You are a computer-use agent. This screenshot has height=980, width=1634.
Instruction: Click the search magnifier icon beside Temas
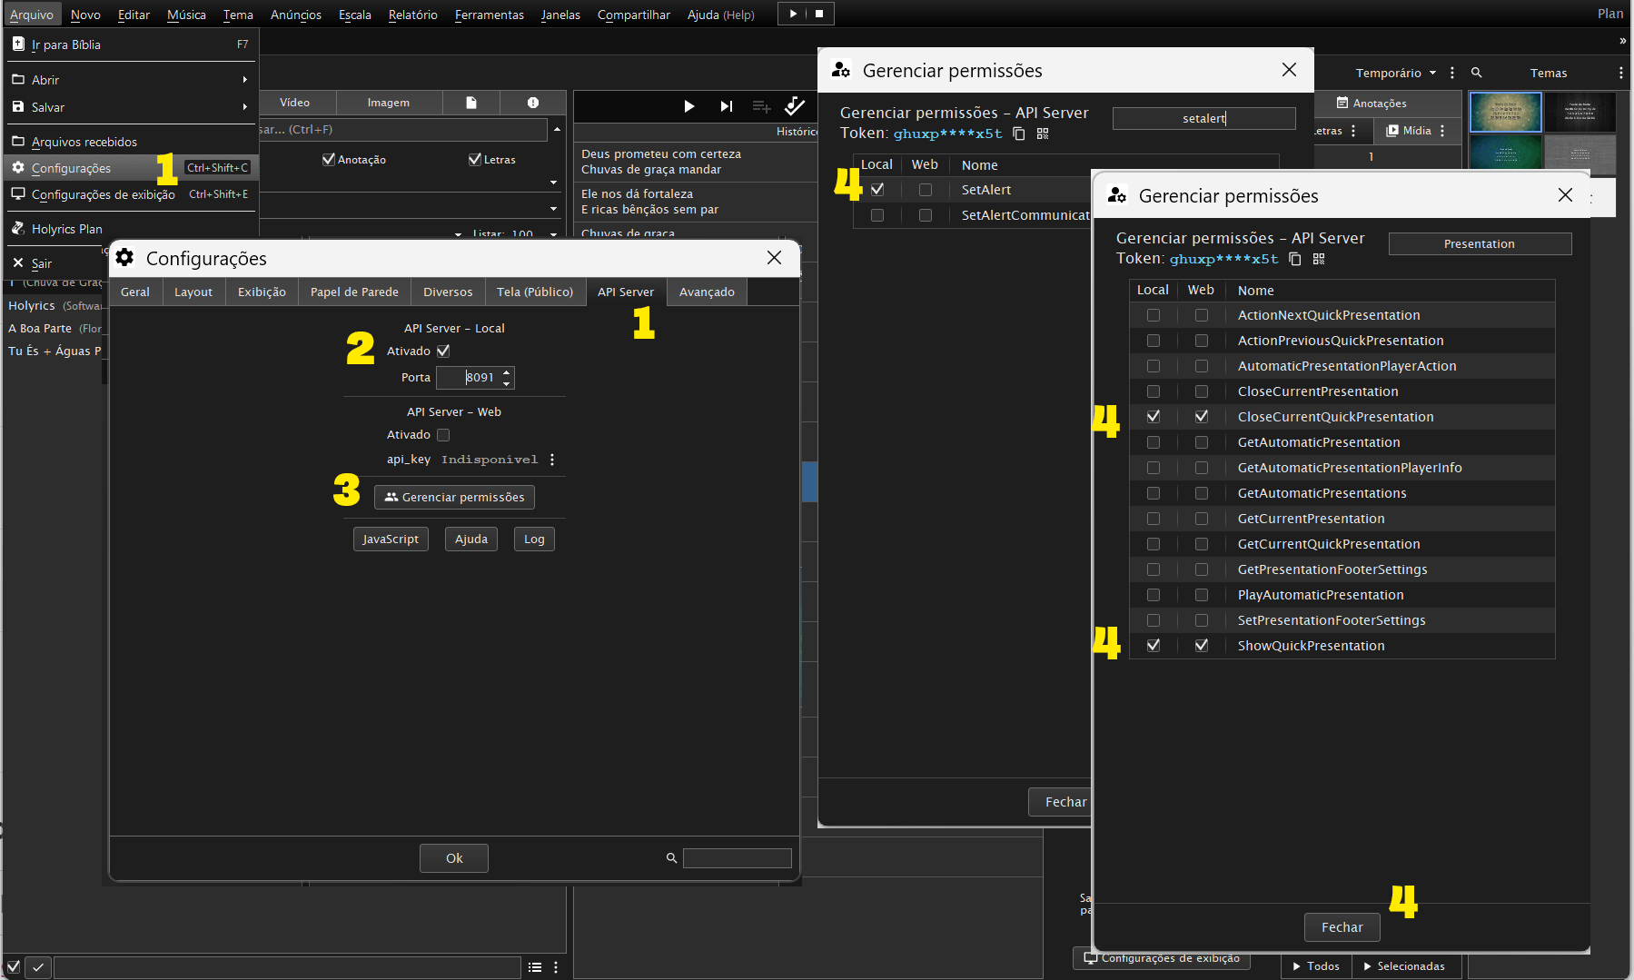1476,73
